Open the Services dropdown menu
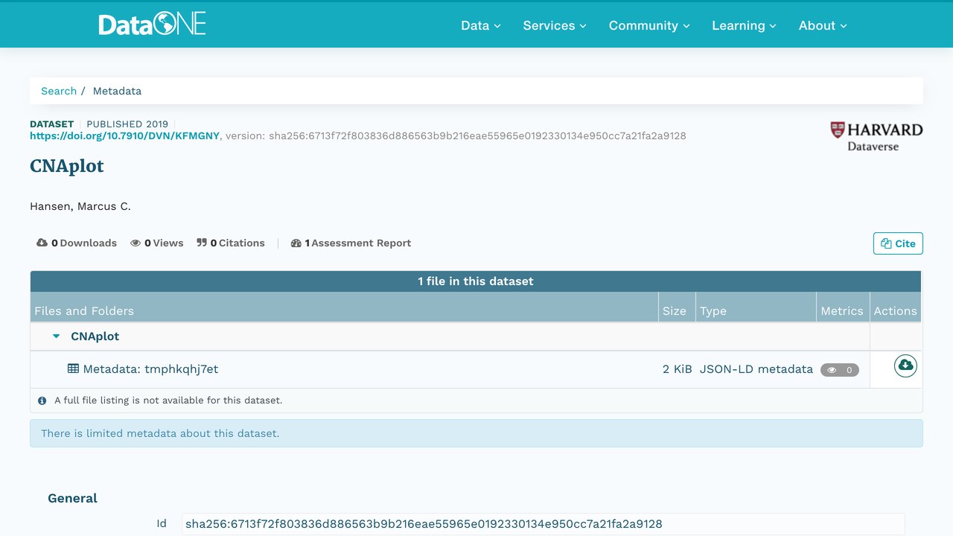The image size is (953, 536). pos(555,25)
